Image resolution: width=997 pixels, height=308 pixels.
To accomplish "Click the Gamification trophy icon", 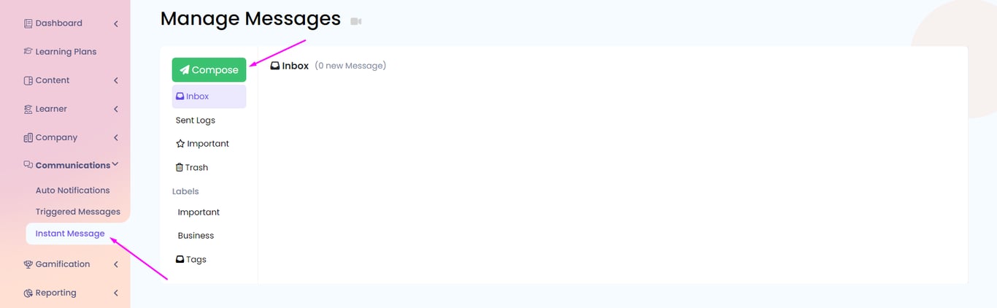I will click(28, 264).
